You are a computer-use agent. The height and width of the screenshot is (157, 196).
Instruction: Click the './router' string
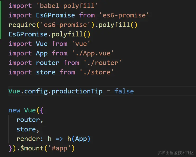[x=102, y=63]
